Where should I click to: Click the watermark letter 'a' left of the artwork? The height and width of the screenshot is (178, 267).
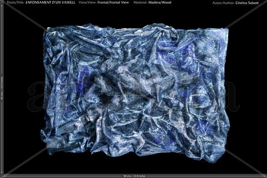tap(35, 96)
